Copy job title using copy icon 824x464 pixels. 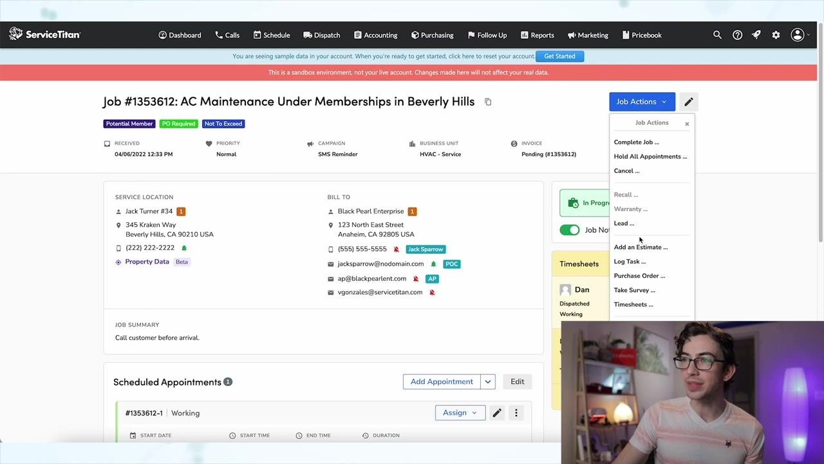click(x=488, y=102)
